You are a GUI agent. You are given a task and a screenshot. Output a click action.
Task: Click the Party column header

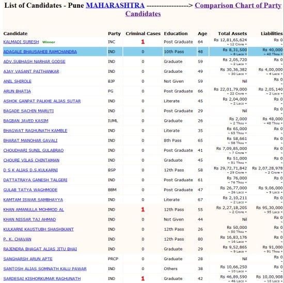click(x=114, y=34)
